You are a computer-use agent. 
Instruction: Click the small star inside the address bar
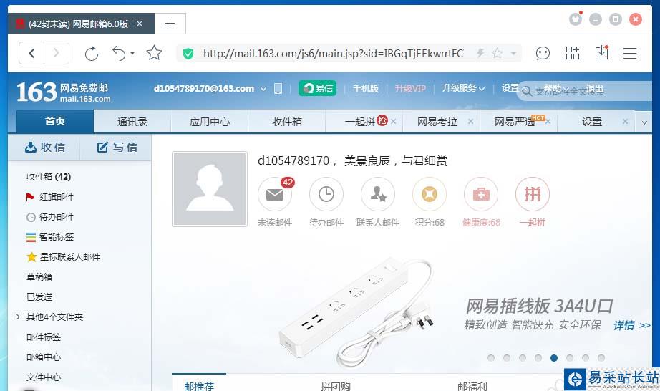pos(497,53)
